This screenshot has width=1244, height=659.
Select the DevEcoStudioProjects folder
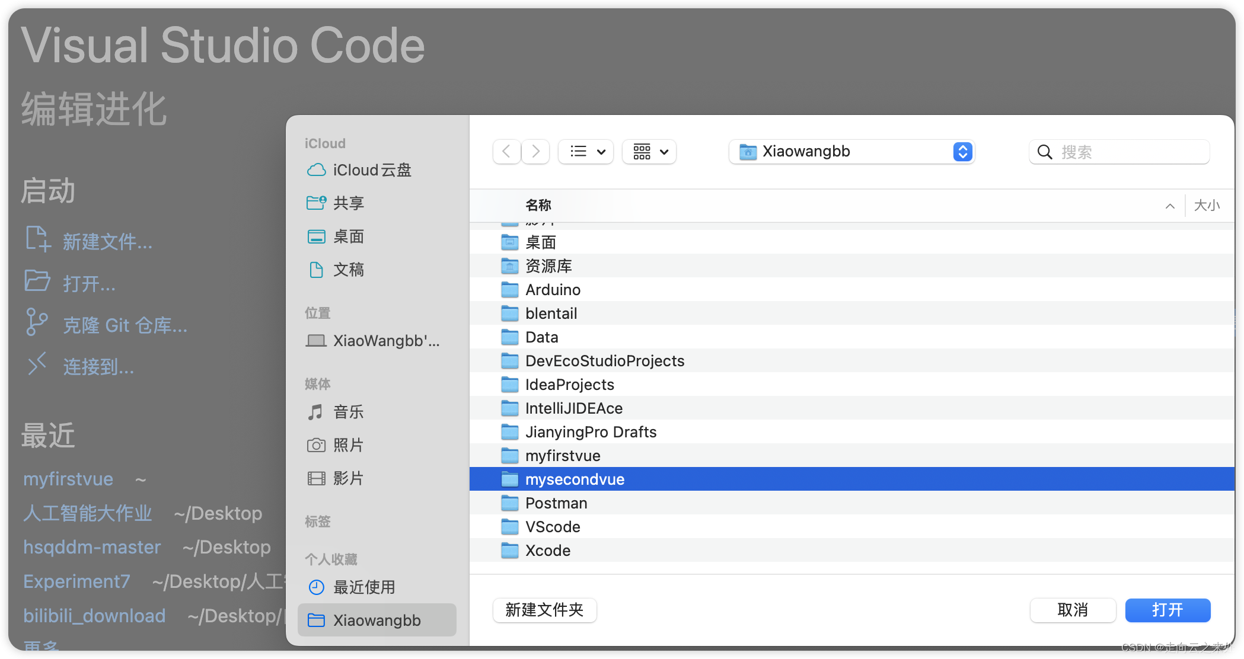coord(604,361)
